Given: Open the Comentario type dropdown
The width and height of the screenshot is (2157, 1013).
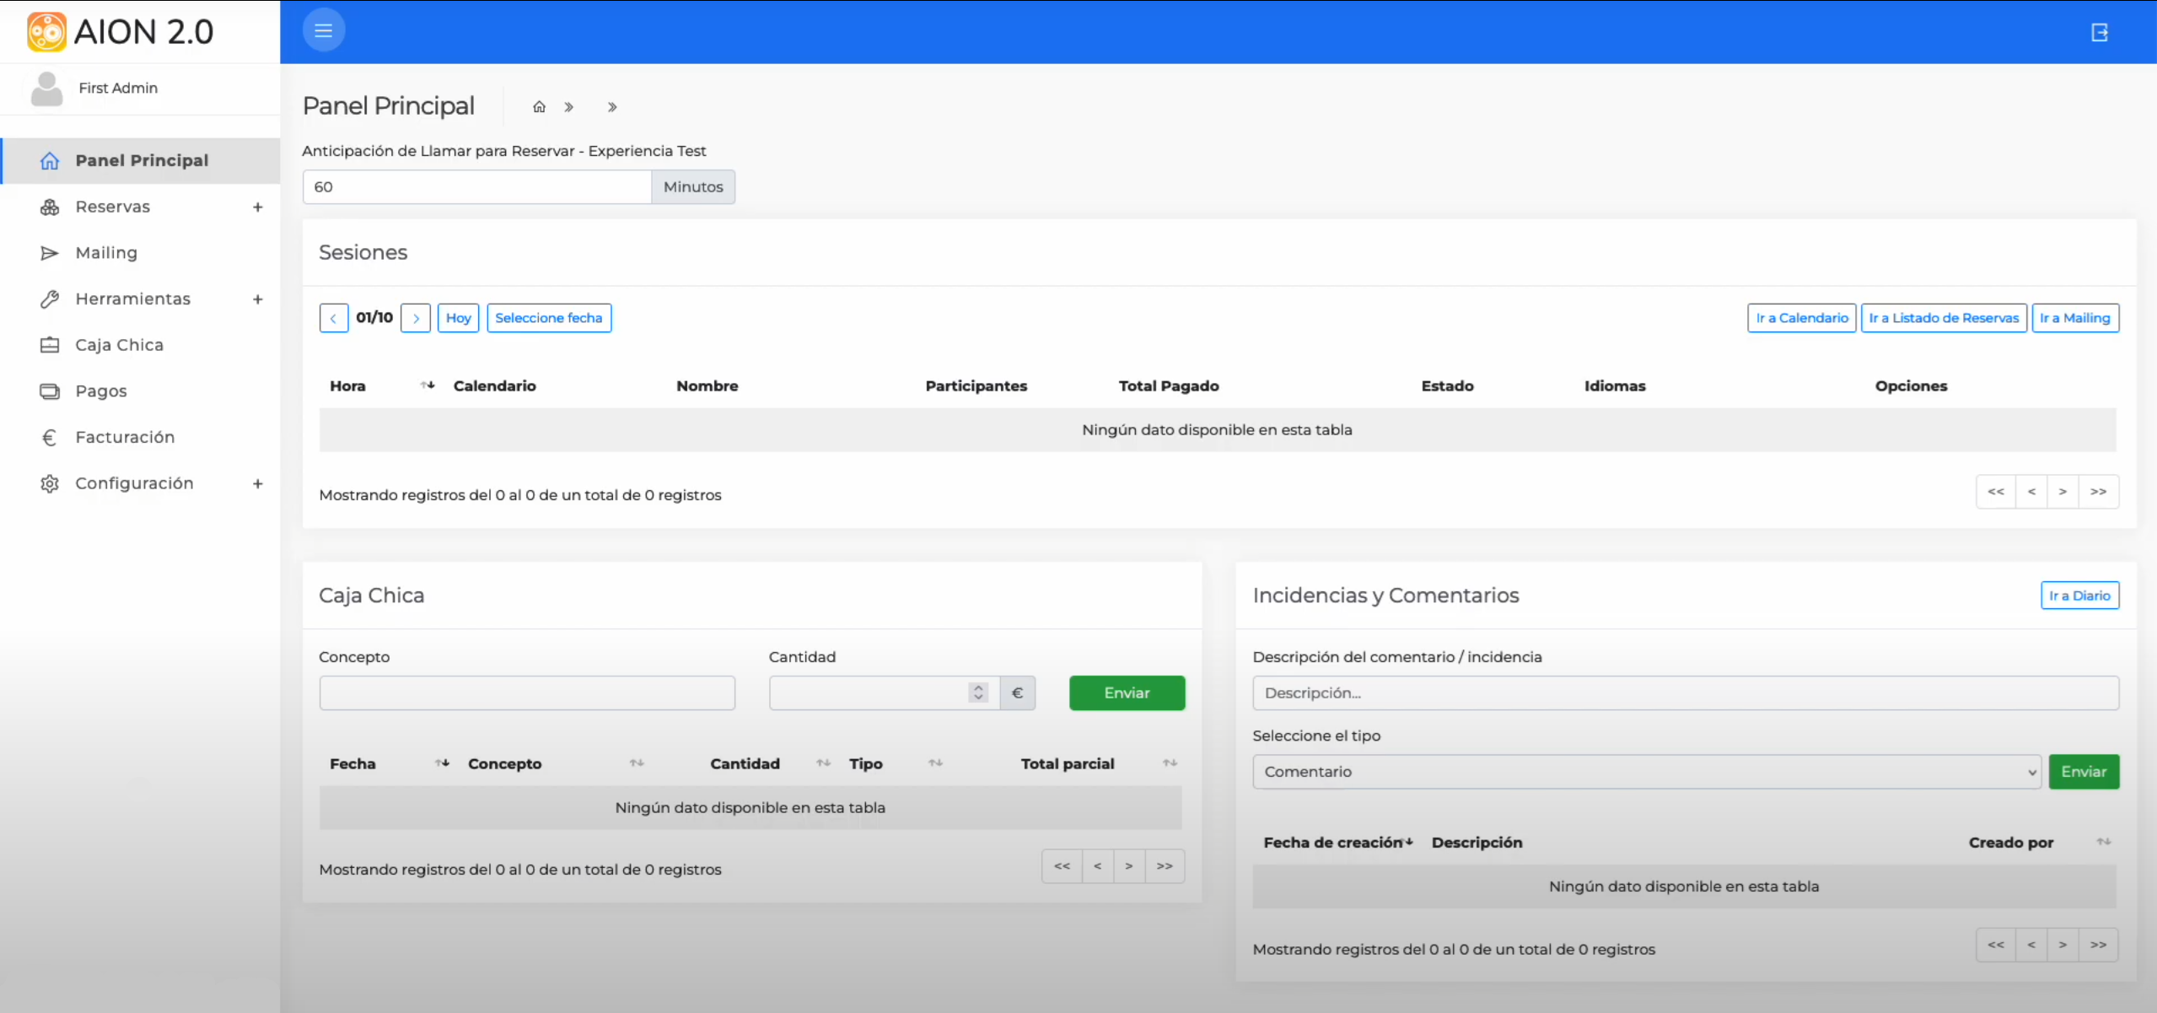Looking at the screenshot, I should (x=1646, y=772).
